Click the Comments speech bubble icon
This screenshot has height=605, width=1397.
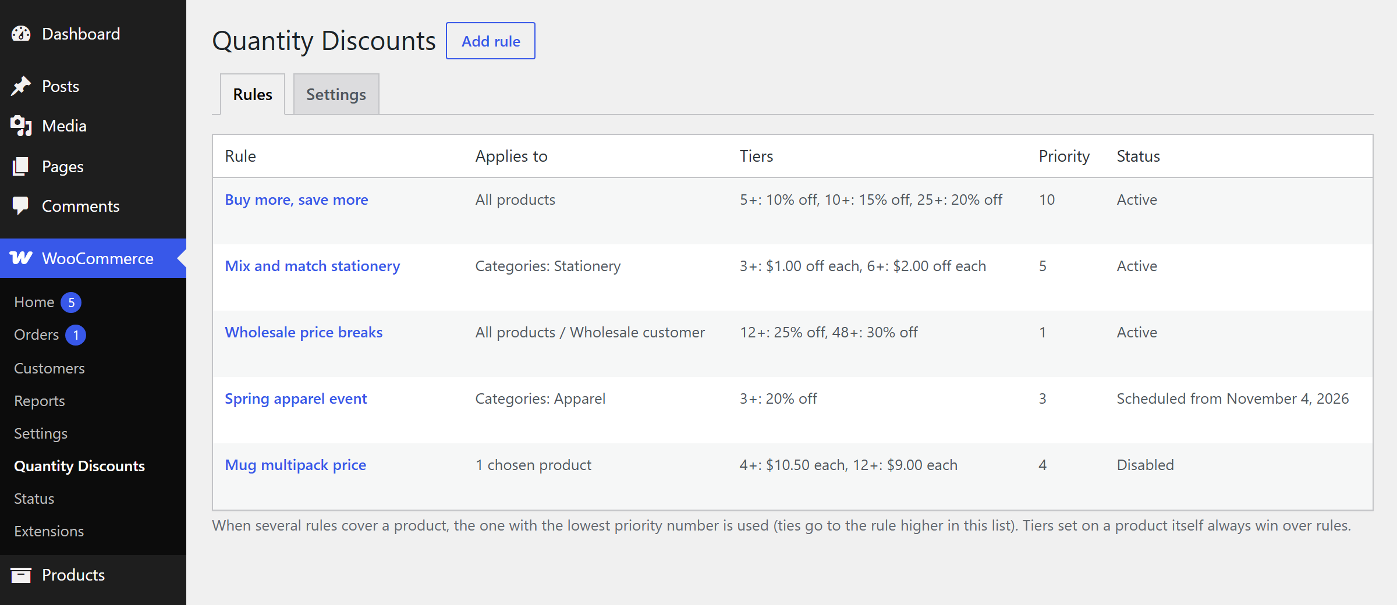point(21,206)
